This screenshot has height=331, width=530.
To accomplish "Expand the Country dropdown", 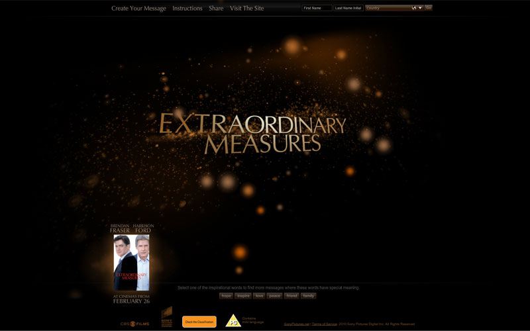I will pyautogui.click(x=394, y=8).
